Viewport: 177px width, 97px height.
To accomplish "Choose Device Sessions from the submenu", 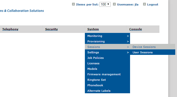I will pyautogui.click(x=153, y=47).
